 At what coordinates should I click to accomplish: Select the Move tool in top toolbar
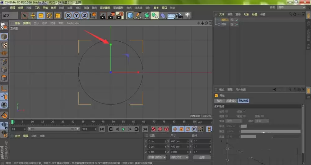click(33, 16)
